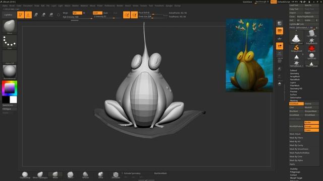This screenshot has height=181, width=323.
Task: Open the Dots stroke type selector
Action: pos(10,42)
